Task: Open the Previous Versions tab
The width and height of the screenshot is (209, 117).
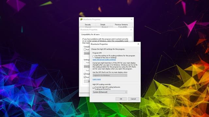Action: coord(121,25)
